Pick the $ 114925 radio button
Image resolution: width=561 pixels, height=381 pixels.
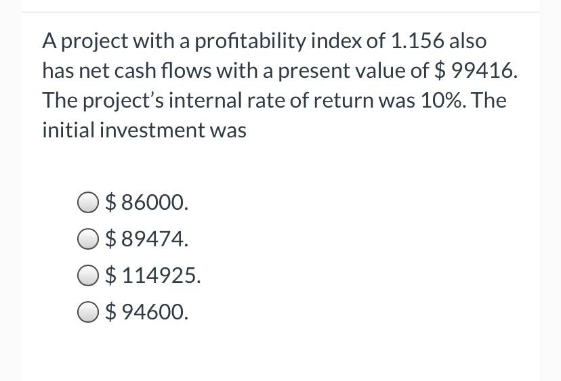(x=87, y=275)
